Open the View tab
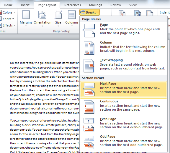This screenshot has width=170, height=153. (133, 5)
